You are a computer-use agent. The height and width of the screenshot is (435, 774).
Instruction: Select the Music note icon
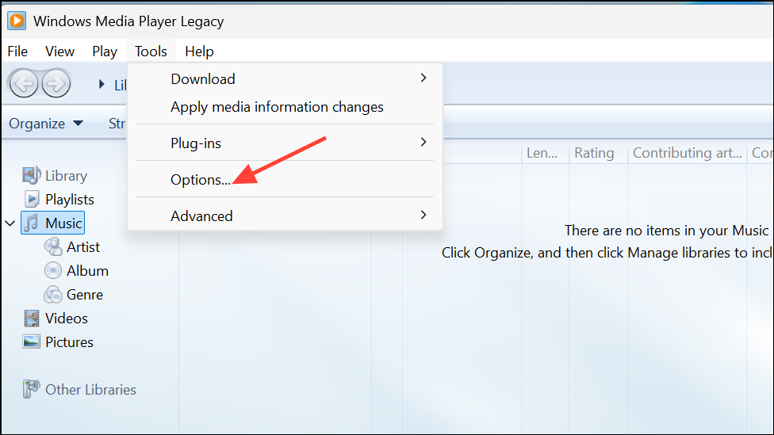pos(32,223)
